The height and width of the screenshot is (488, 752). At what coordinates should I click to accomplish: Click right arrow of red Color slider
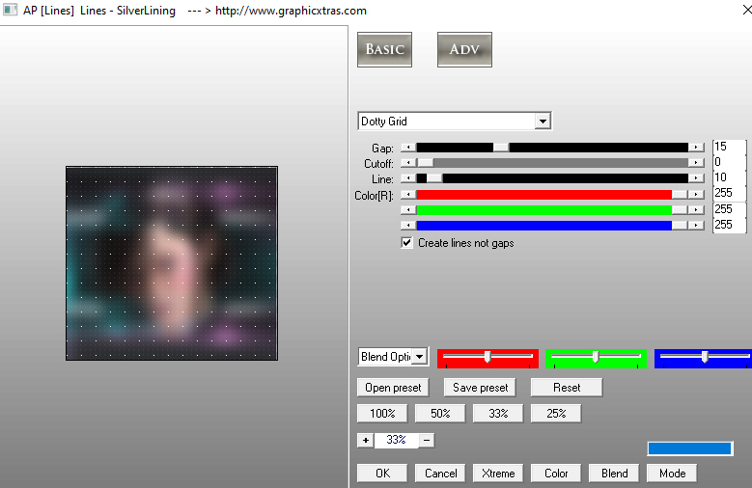tap(696, 195)
